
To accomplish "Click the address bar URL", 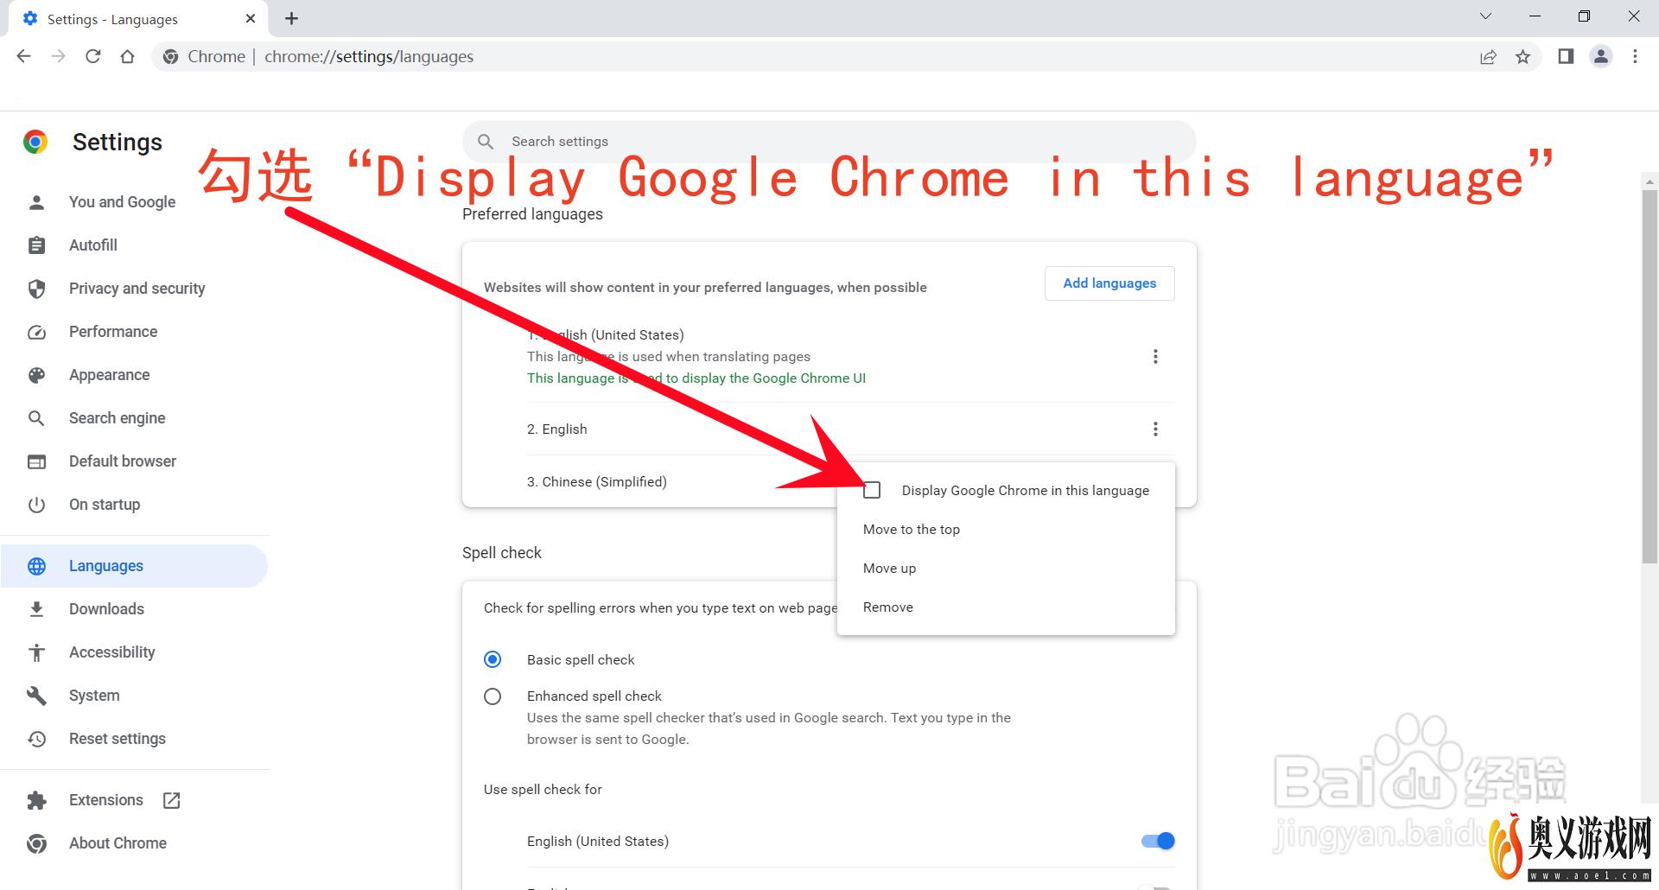I will tap(369, 57).
